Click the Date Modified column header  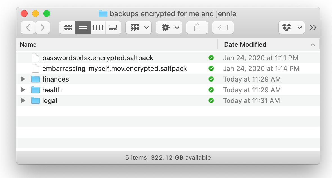[245, 44]
